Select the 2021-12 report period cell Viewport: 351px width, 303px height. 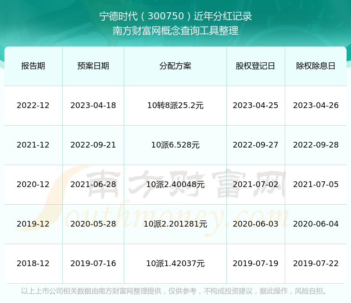(x=33, y=145)
